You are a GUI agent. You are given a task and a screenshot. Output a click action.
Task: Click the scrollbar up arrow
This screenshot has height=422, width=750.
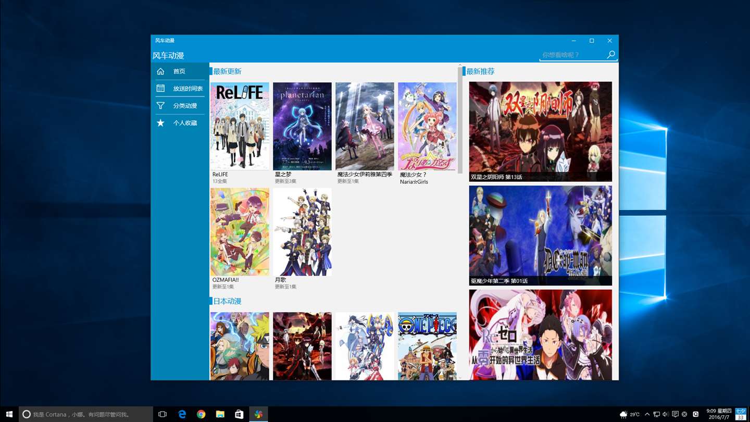pyautogui.click(x=460, y=65)
